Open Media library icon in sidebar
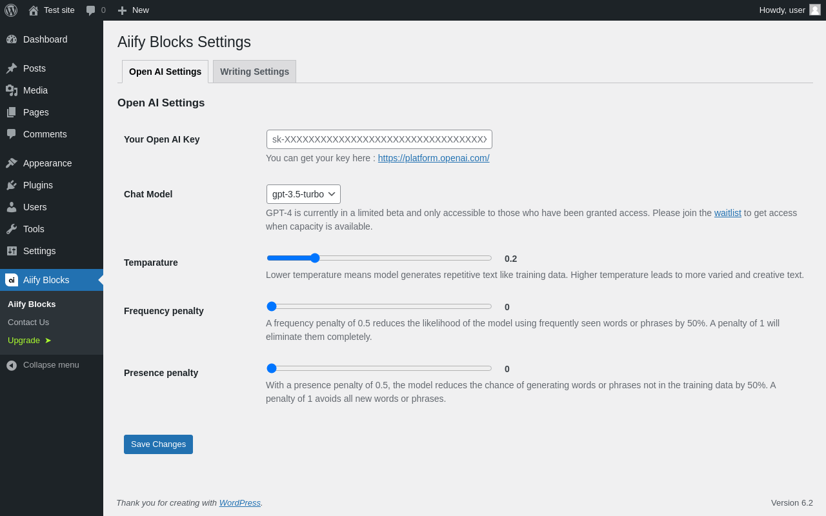The width and height of the screenshot is (826, 516). pos(12,90)
